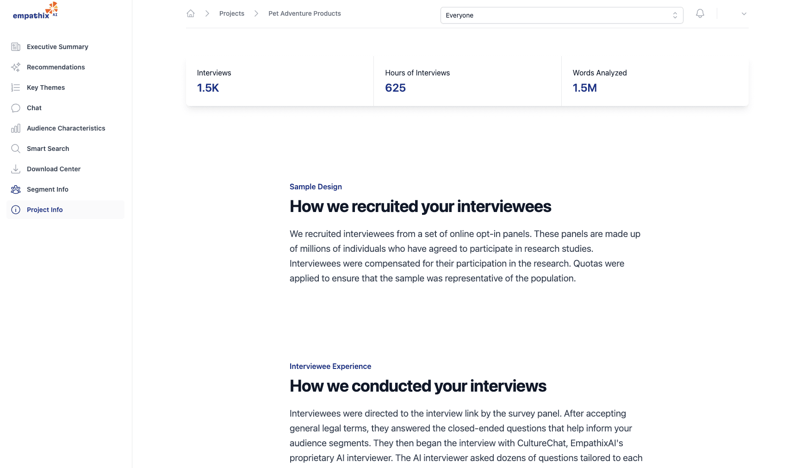
Task: Click the Smart Search magnifier icon
Action: 16,149
